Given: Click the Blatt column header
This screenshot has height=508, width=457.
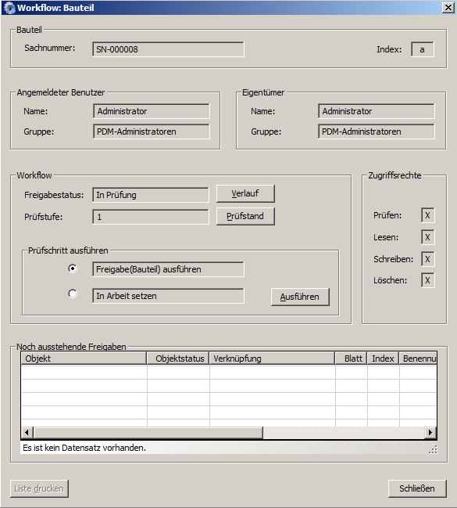Looking at the screenshot, I should click(351, 358).
